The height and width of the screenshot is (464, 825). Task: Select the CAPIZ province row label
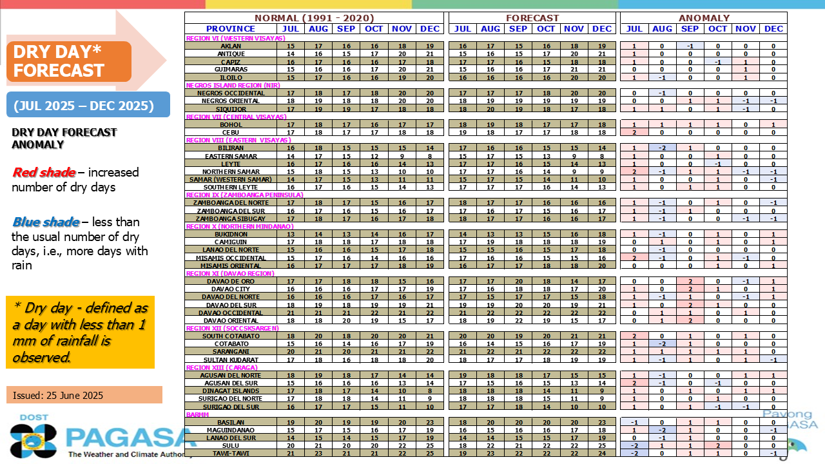coord(231,62)
